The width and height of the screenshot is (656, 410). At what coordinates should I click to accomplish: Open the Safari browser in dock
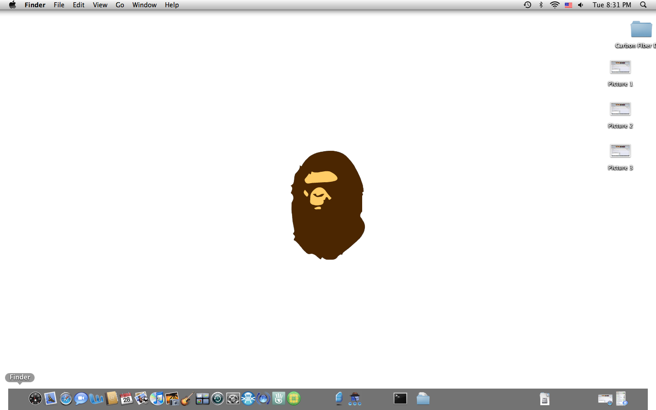(66, 399)
